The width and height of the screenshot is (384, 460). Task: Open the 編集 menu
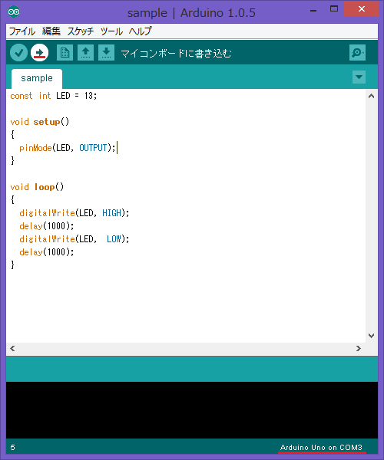tap(51, 31)
